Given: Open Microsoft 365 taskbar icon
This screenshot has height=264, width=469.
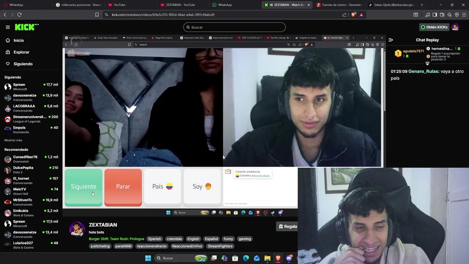Looking at the screenshot, I should pos(225,258).
